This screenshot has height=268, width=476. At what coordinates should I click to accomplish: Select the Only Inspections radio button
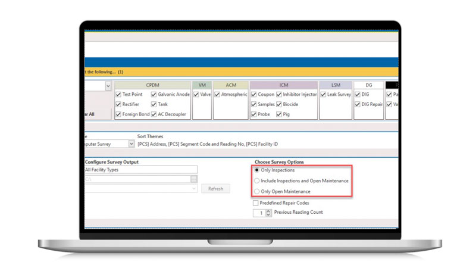[x=257, y=170]
